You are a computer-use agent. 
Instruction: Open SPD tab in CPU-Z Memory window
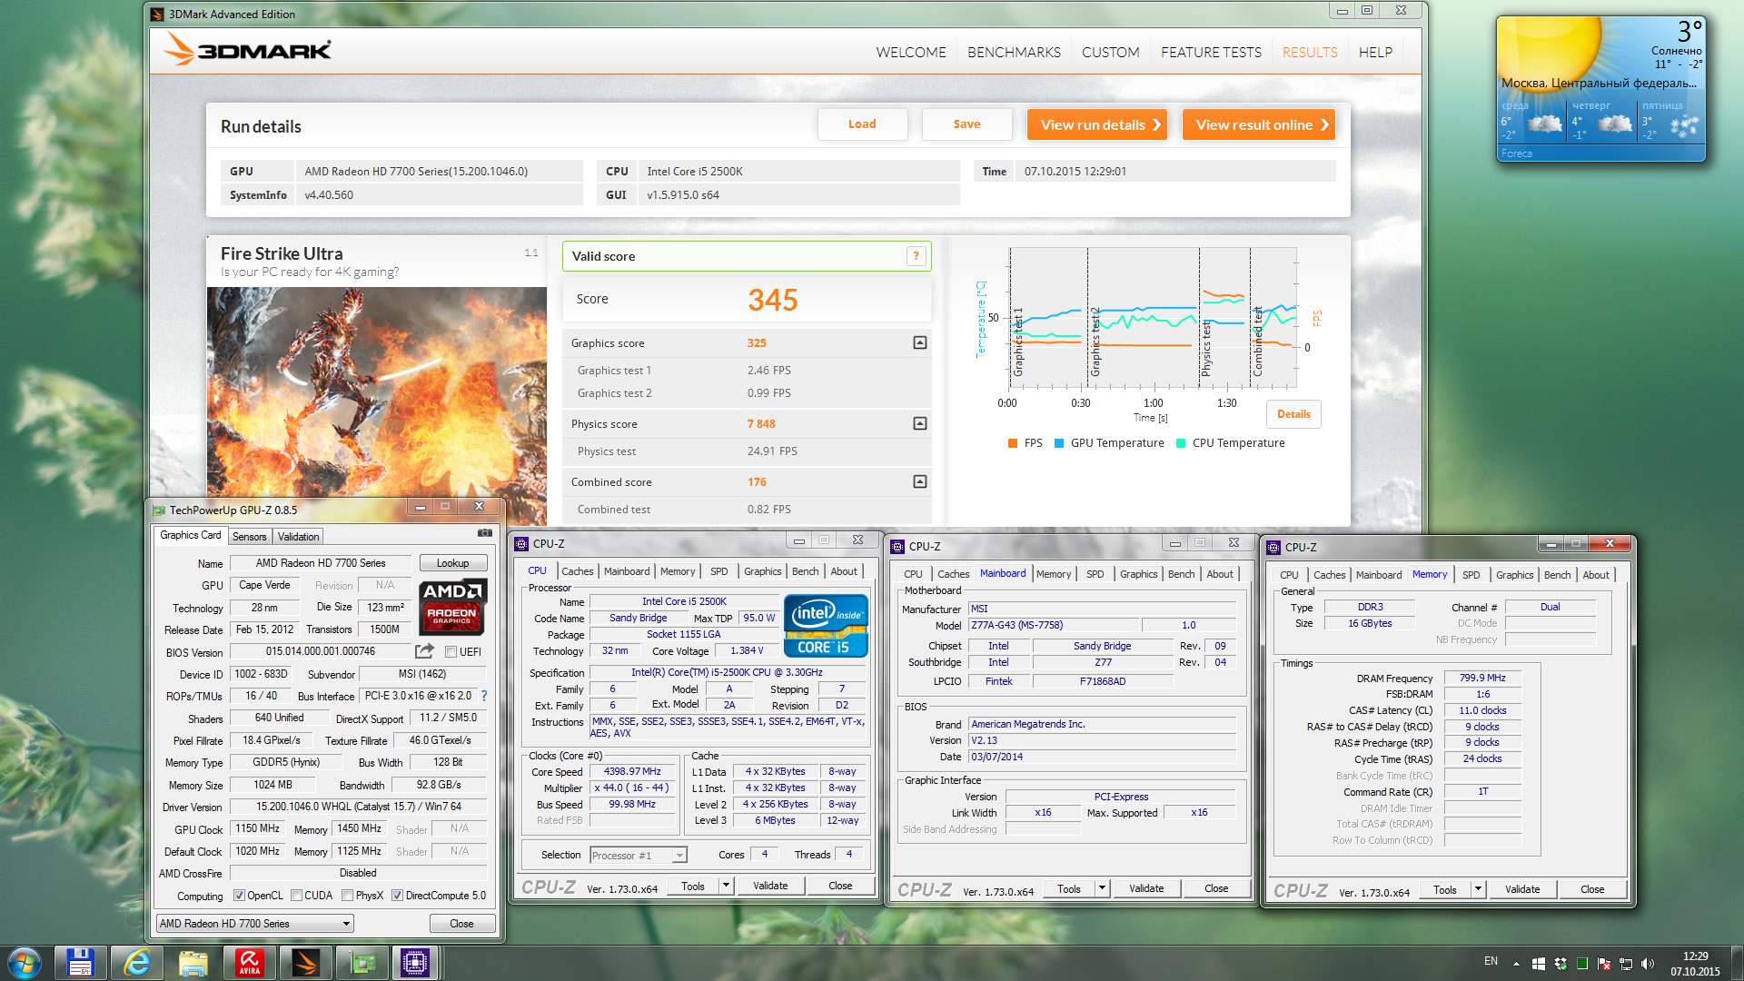[x=1471, y=575]
